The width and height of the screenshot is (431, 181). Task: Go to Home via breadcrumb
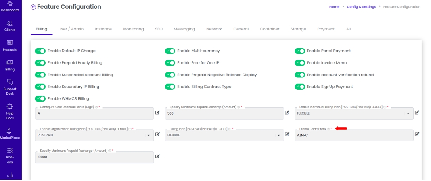(334, 7)
